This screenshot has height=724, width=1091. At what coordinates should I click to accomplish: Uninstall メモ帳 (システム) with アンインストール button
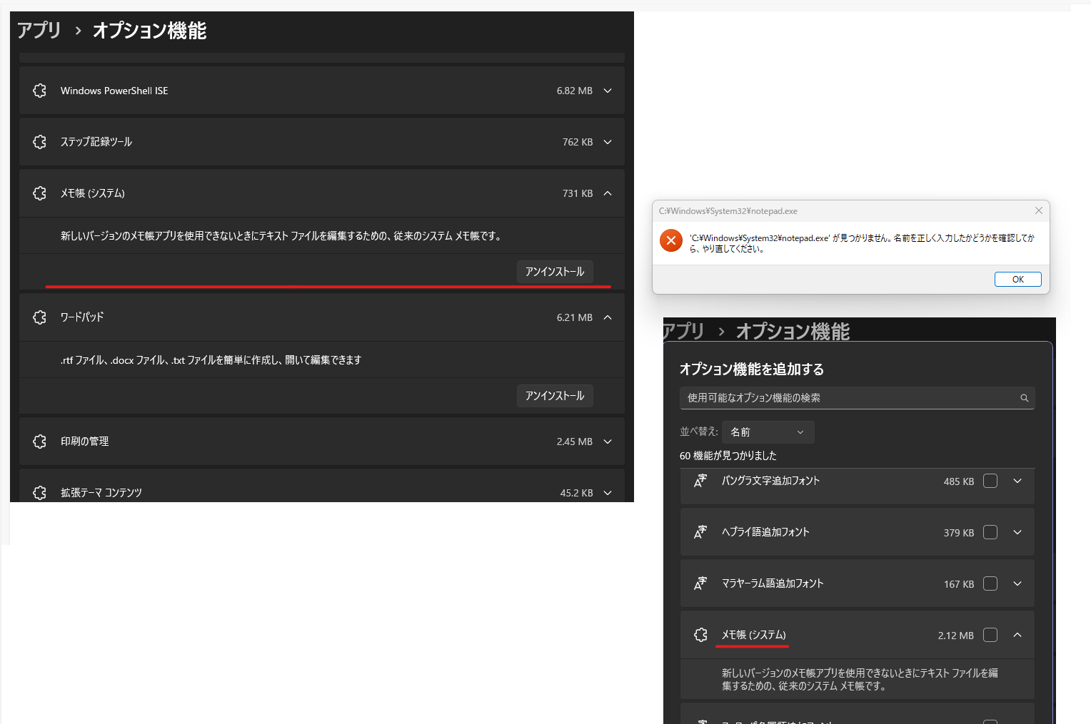555,272
